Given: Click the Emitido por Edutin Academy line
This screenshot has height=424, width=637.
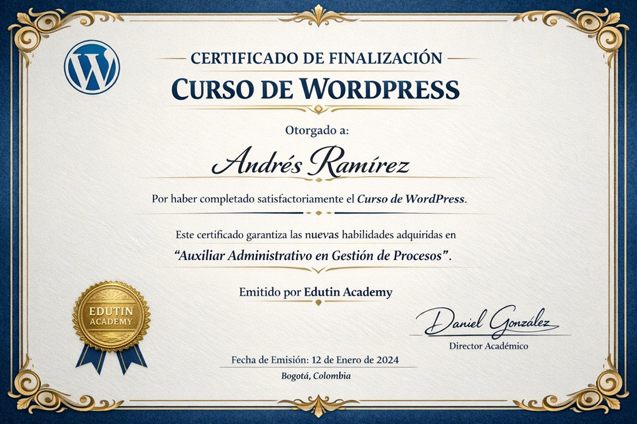Looking at the screenshot, I should (315, 292).
